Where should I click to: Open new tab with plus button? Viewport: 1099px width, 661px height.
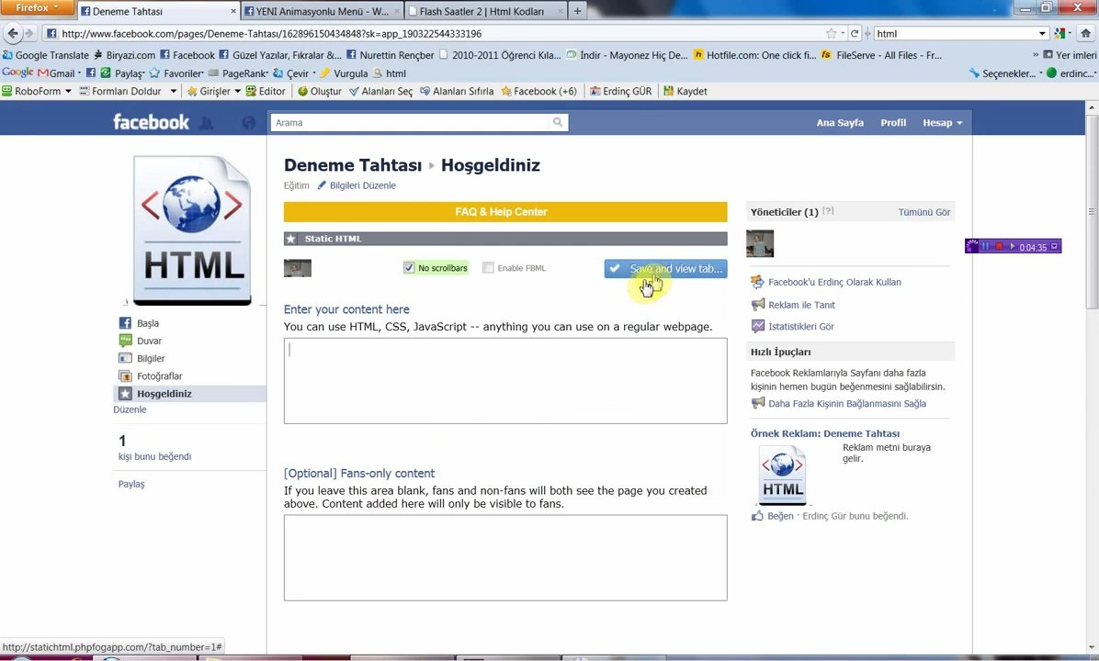pos(577,11)
